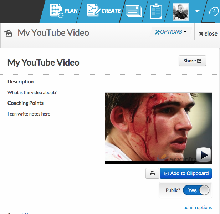Open the clipboard icon in top navigation
The width and height of the screenshot is (220, 214).
click(x=156, y=11)
